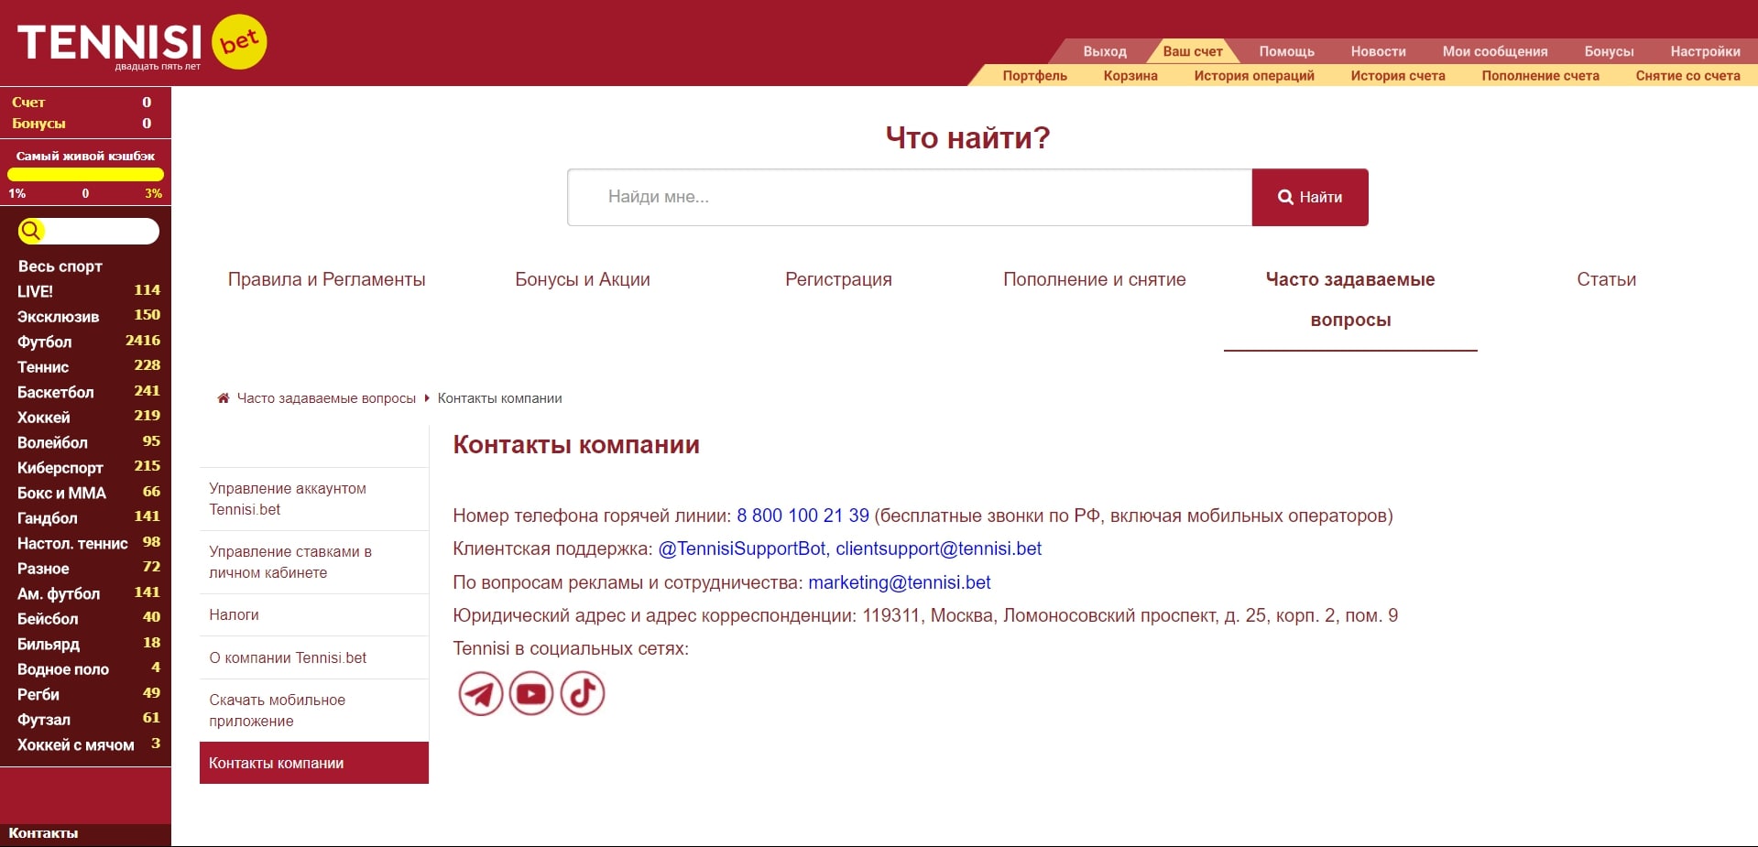Click the sidebar sport search input
The image size is (1758, 847).
[101, 231]
